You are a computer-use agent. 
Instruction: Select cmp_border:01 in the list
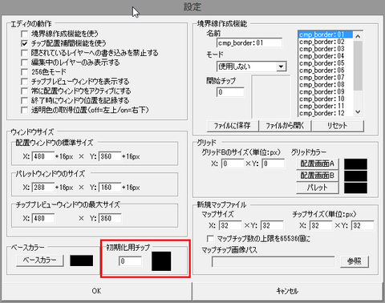[326, 34]
